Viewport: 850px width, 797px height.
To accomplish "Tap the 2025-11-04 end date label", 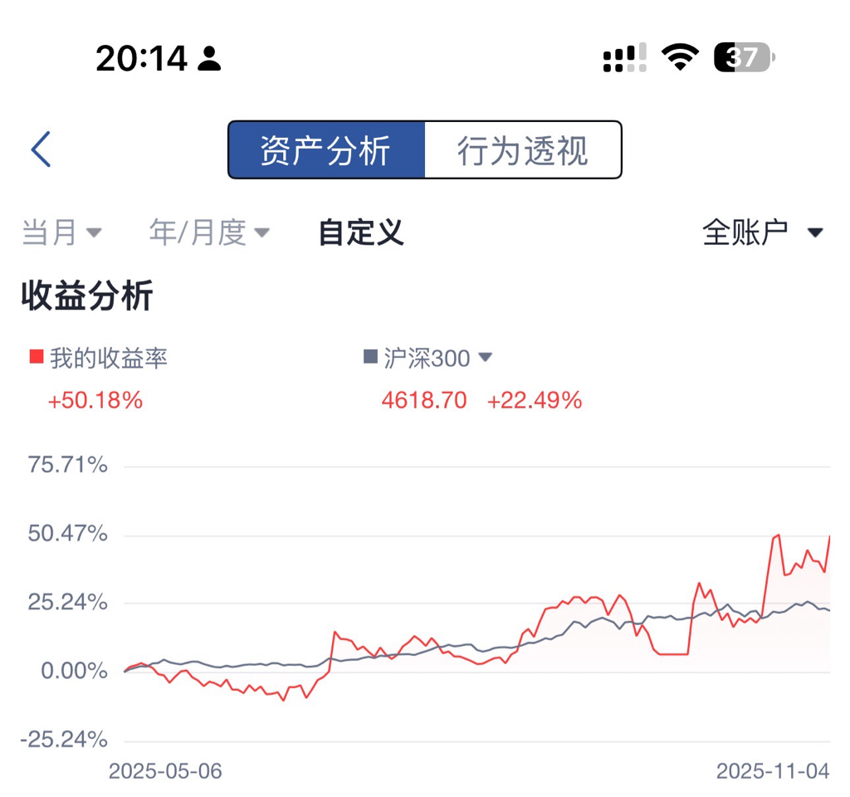I will (x=773, y=771).
